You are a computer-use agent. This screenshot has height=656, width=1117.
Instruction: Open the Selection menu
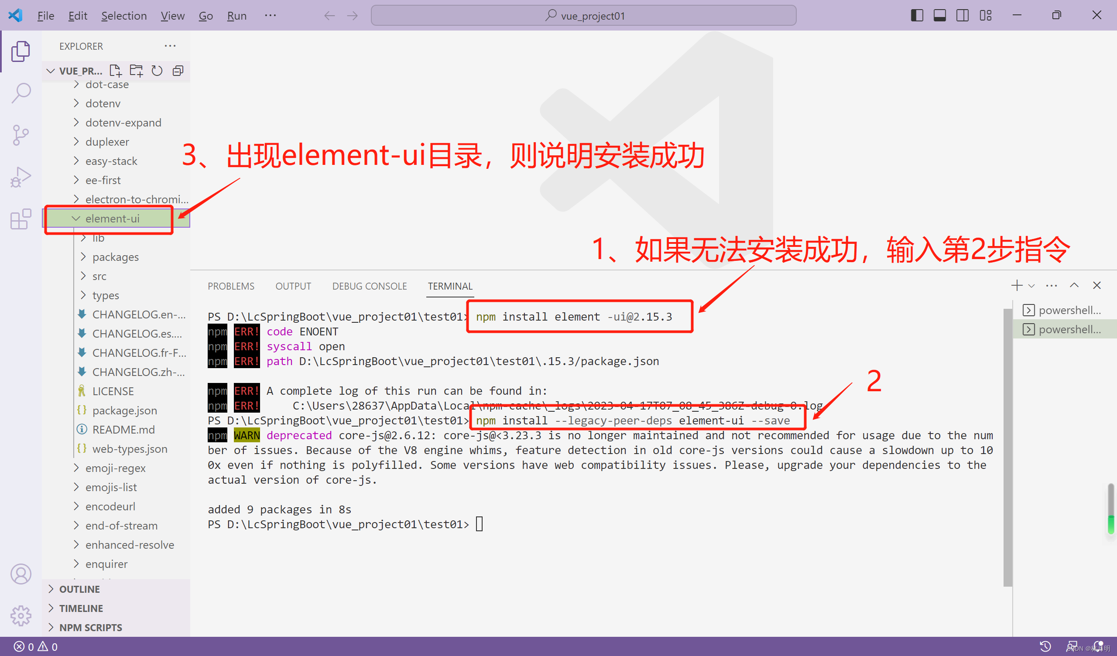point(123,16)
